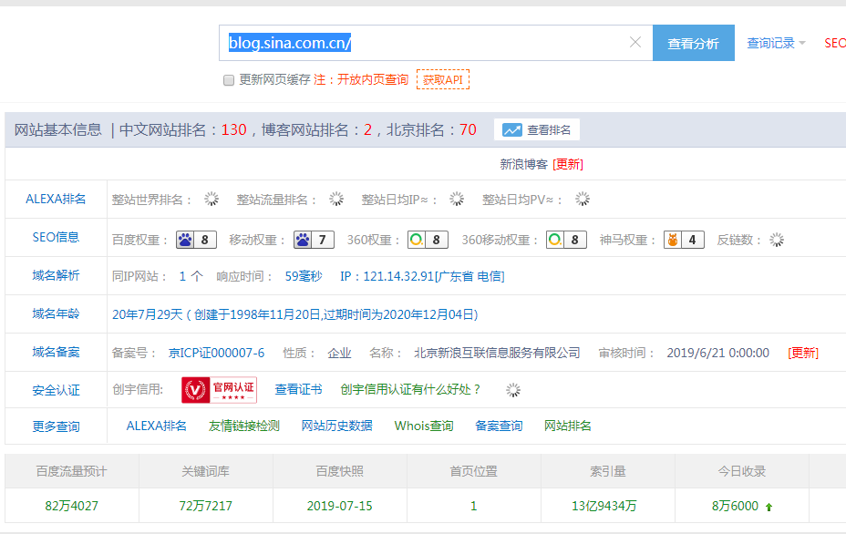846x534 pixels.
Task: Click the mobile weight paw badge
Action: 314,241
